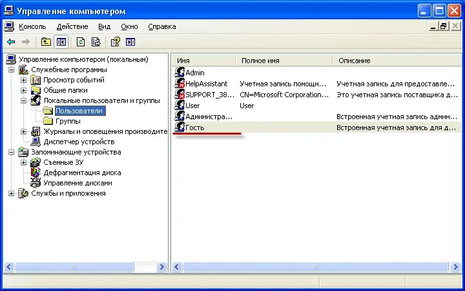Expand the Общие папки node

coord(23,90)
